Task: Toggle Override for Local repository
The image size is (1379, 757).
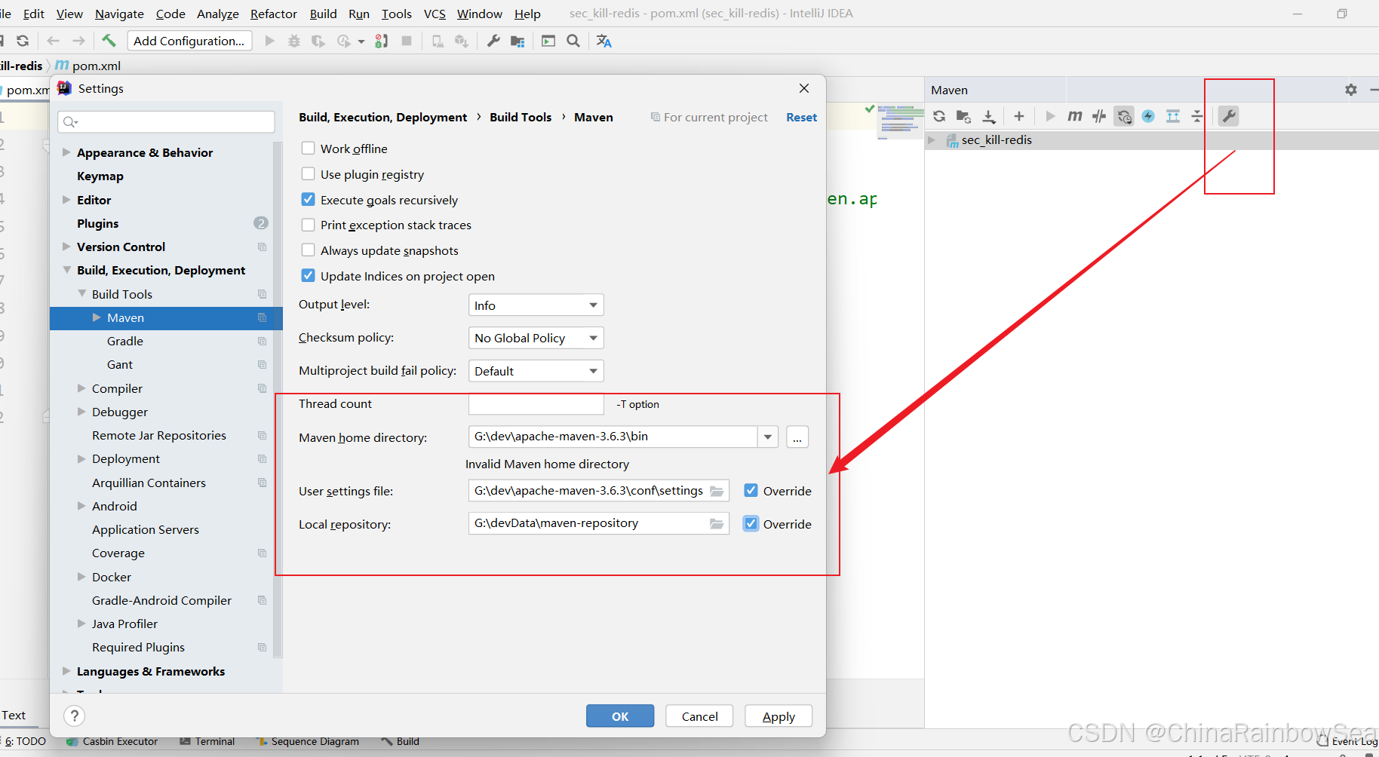Action: pyautogui.click(x=751, y=523)
